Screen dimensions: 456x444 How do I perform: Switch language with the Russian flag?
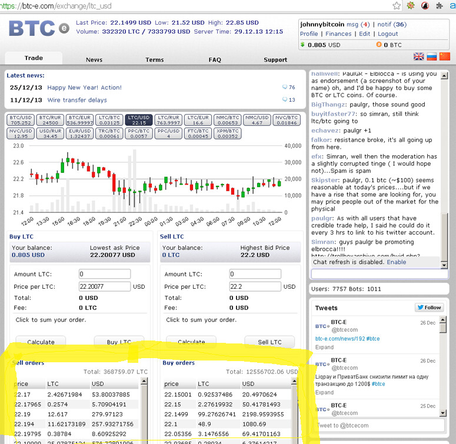[x=431, y=56]
